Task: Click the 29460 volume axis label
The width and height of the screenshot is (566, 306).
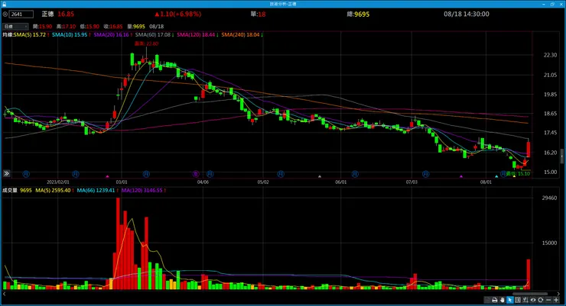Action: coord(549,198)
